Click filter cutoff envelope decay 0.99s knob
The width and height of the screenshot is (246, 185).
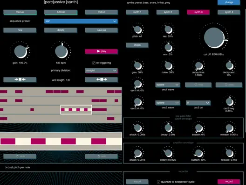pos(168,128)
